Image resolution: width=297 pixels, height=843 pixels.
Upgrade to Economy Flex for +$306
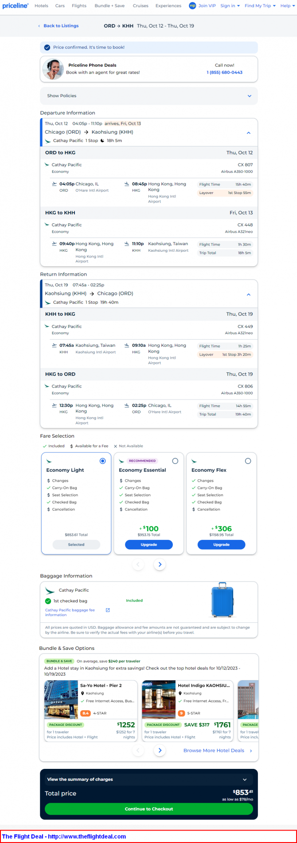[221, 545]
